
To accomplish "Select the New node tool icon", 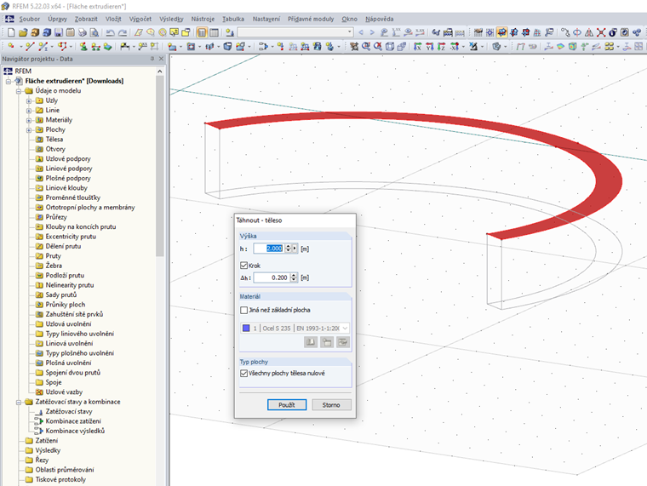I will pos(11,47).
